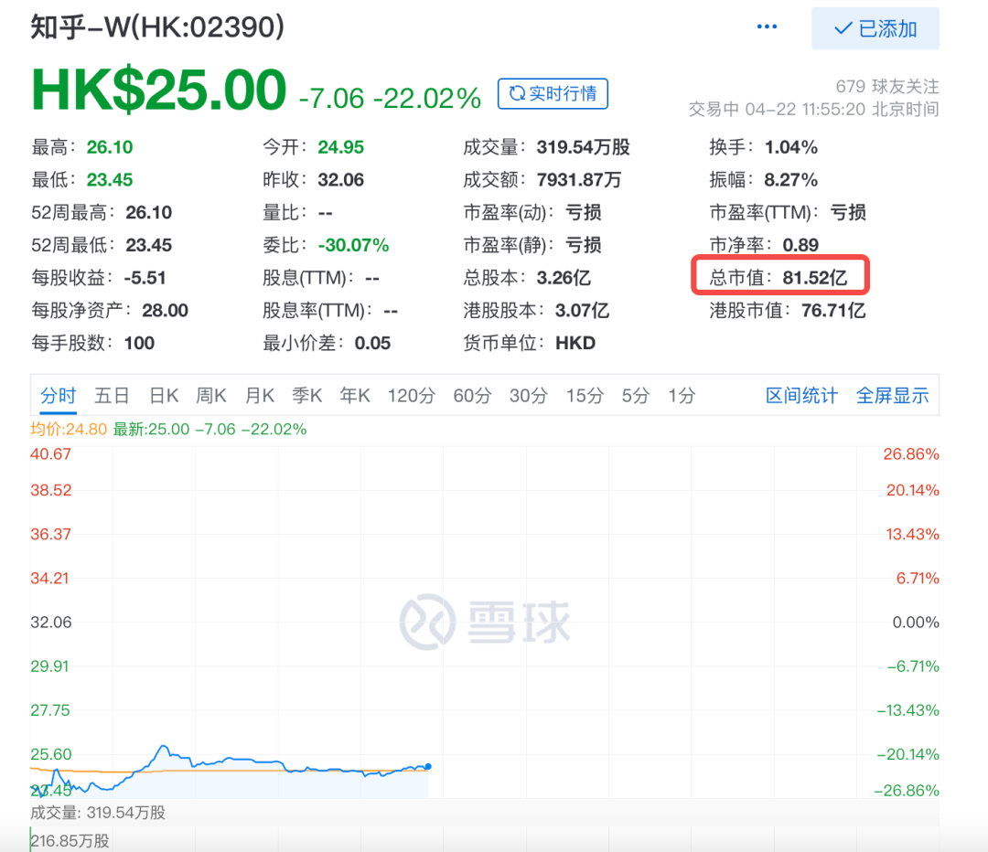Click the 货币单位 HKD entry
The width and height of the screenshot is (988, 852).
point(530,343)
